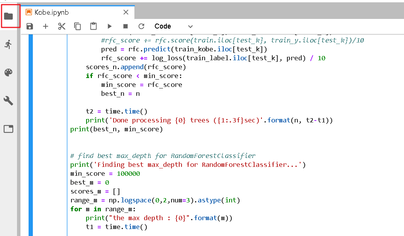Open the file browser sidebar
Viewport: 404px width, 236px height.
[8, 15]
